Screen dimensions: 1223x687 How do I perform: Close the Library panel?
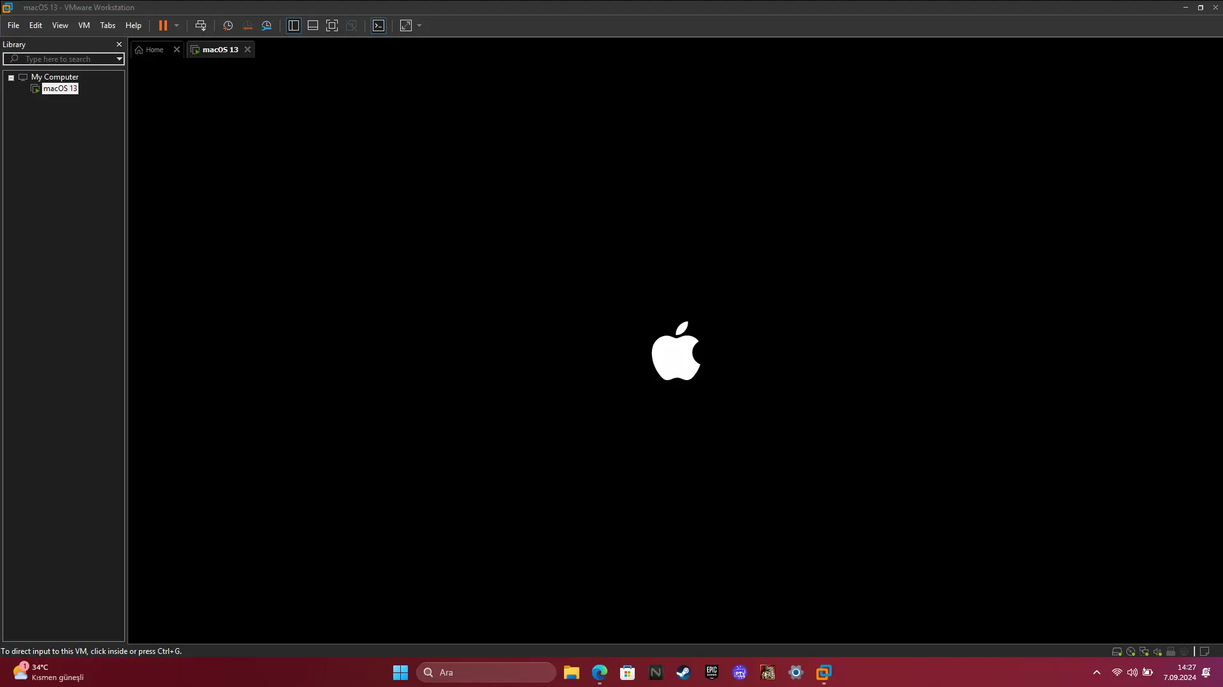[119, 45]
